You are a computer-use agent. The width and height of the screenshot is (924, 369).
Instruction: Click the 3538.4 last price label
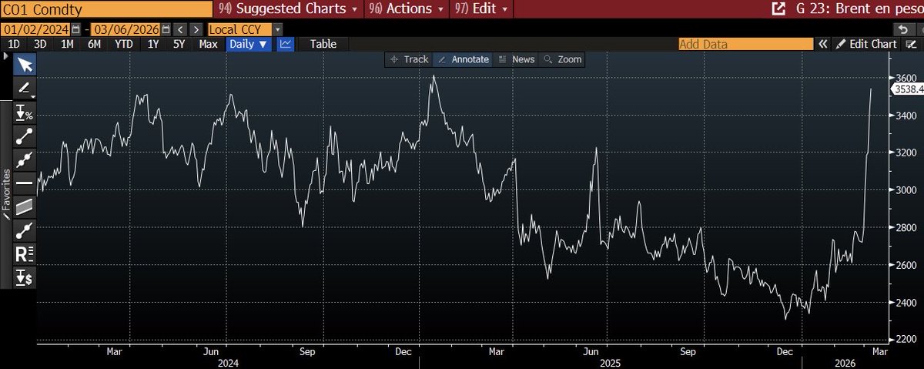tap(906, 89)
